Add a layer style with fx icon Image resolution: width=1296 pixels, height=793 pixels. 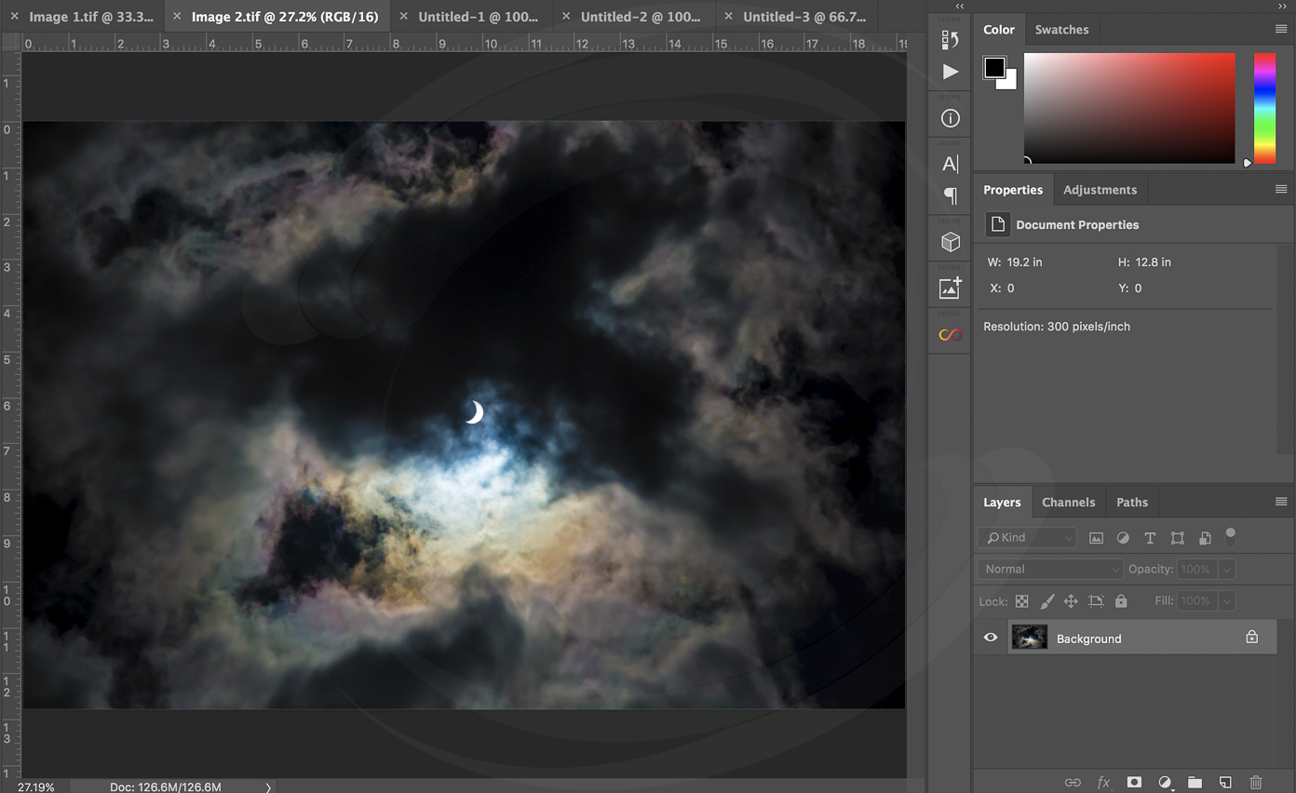coord(1103,783)
